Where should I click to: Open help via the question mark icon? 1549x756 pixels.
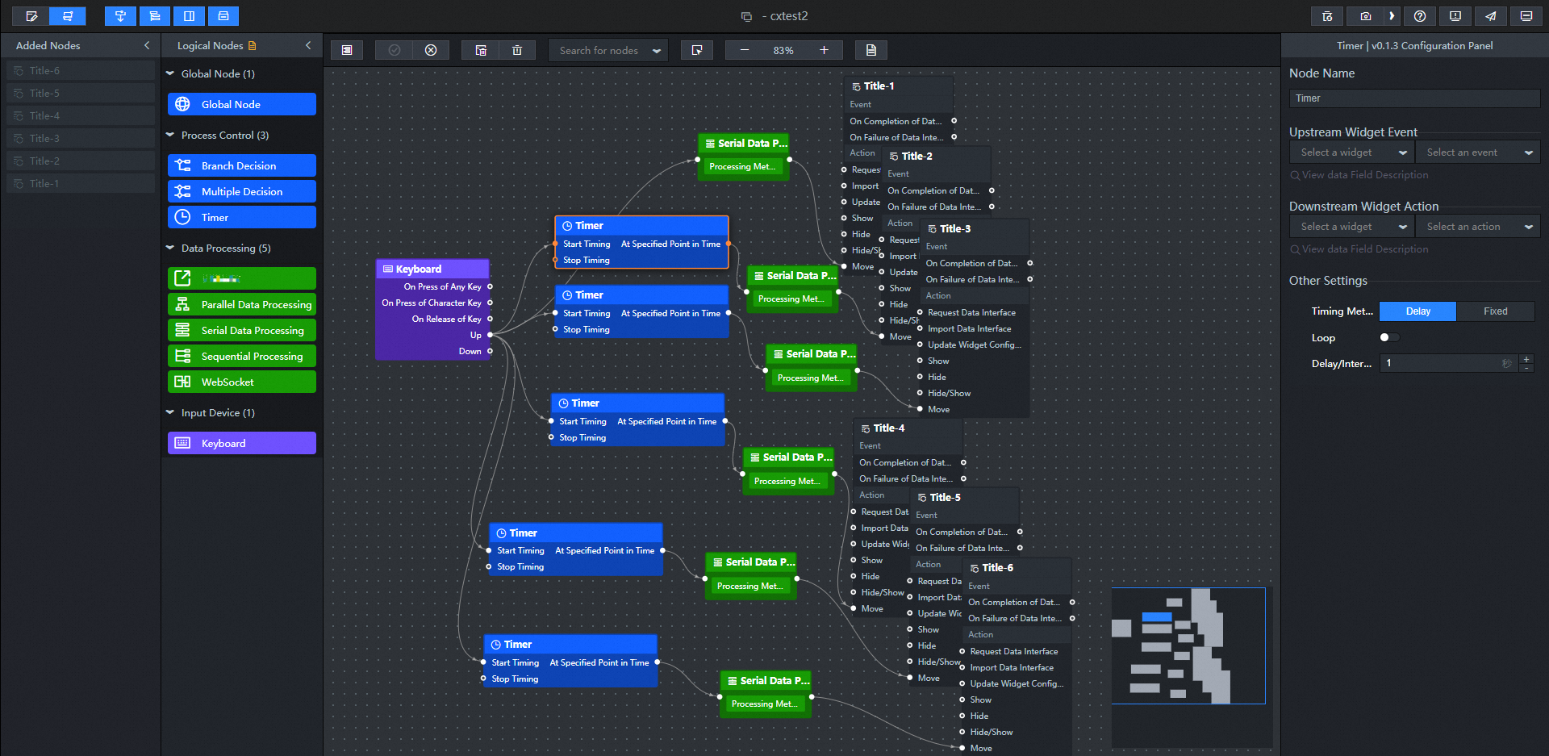coord(1420,16)
